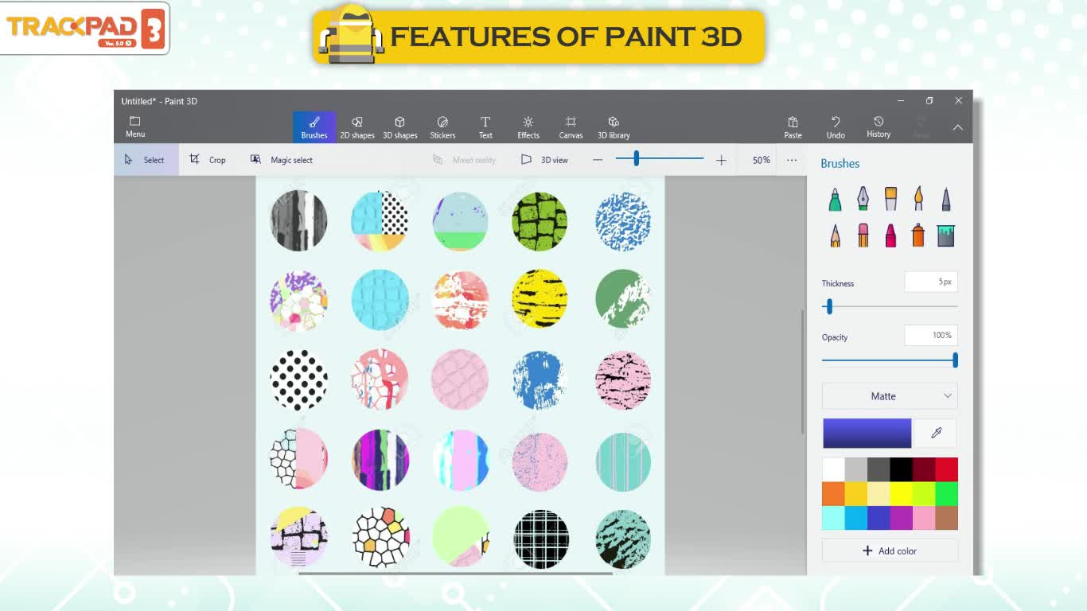Choose the bright red swatch
This screenshot has height=611, width=1087.
[946, 469]
